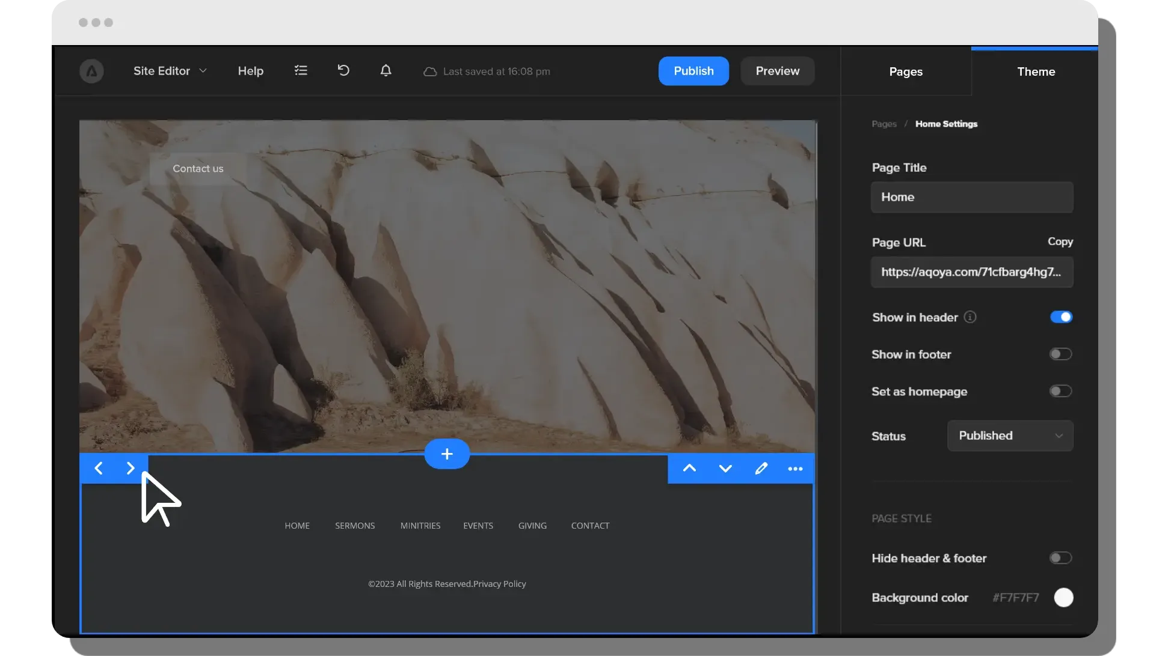Click the checklist icon in top toolbar
Viewport: 1168px width, 656px height.
click(x=301, y=71)
